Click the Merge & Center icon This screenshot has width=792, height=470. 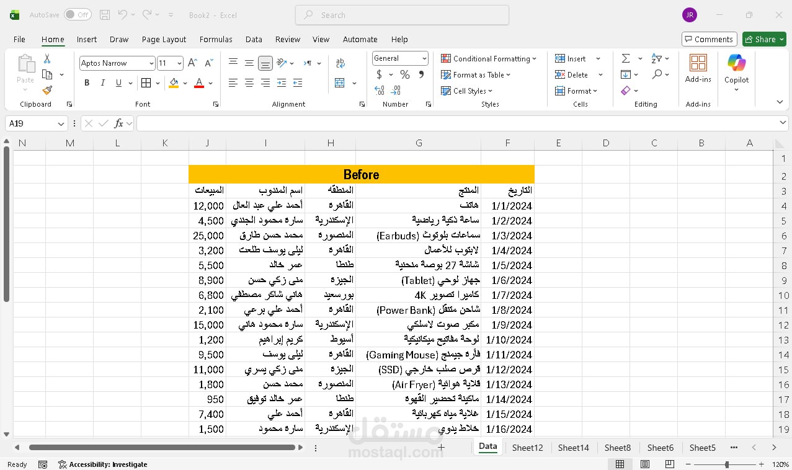(340, 82)
